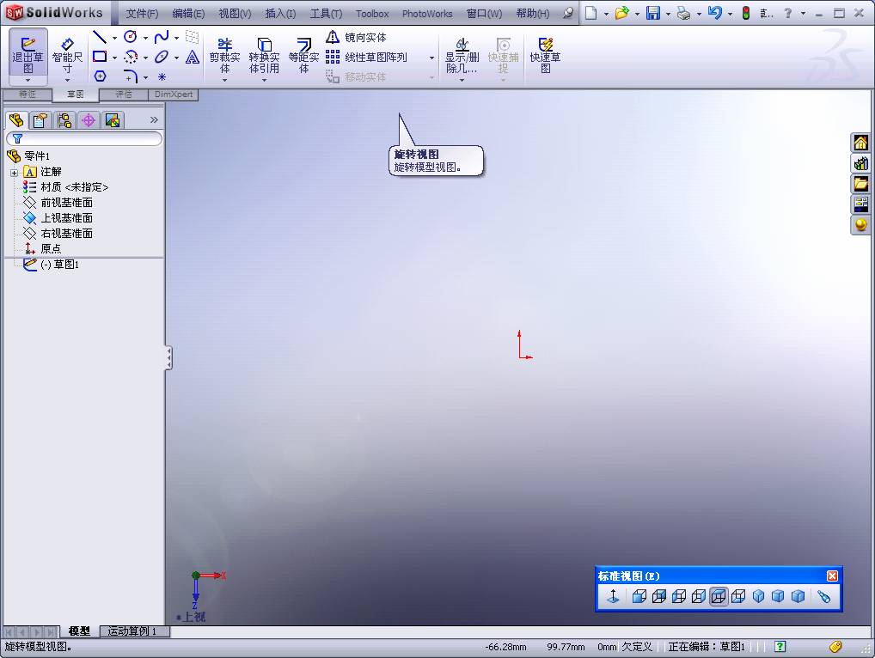Select the sketch Text tool

192,57
